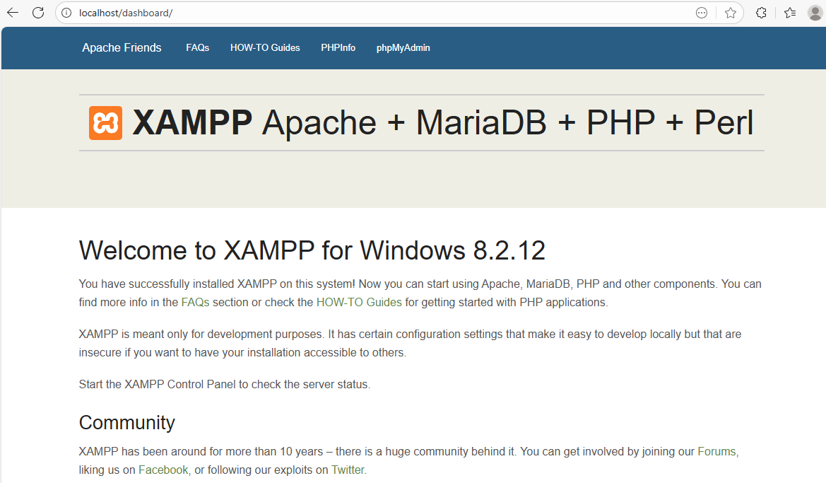Open HOW-TO Guides in the navigation bar
This screenshot has height=483, width=826.
(x=265, y=48)
